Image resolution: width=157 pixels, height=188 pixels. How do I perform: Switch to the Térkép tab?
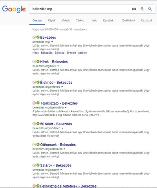pos(80,20)
